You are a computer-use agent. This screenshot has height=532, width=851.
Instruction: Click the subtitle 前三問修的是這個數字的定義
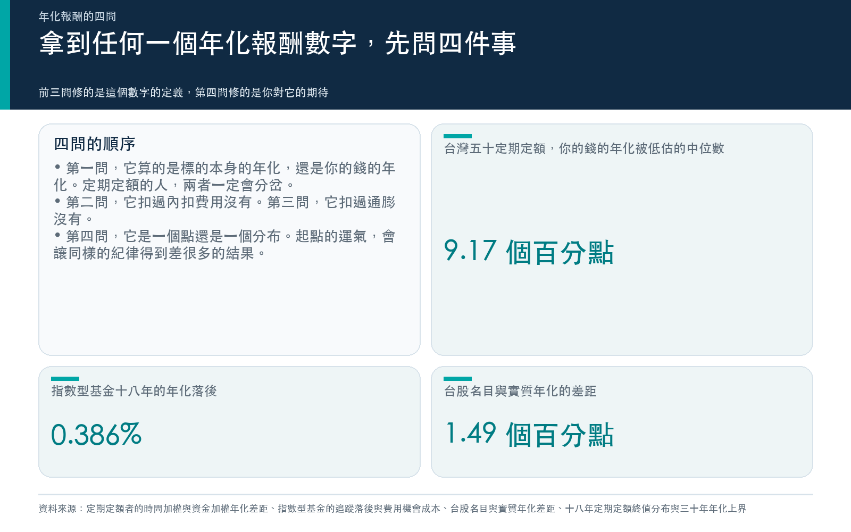(x=183, y=93)
